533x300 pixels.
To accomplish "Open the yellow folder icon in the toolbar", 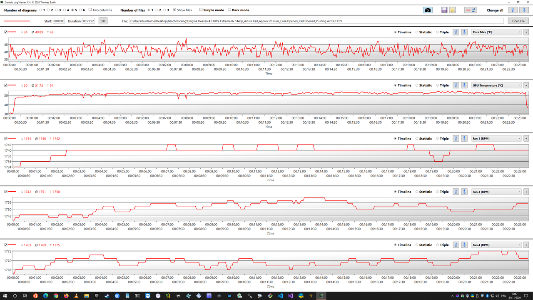I will point(452,10).
